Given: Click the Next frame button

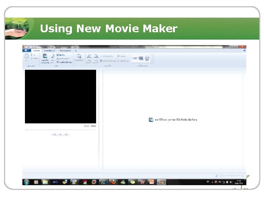Looking at the screenshot, I should click(66, 134).
